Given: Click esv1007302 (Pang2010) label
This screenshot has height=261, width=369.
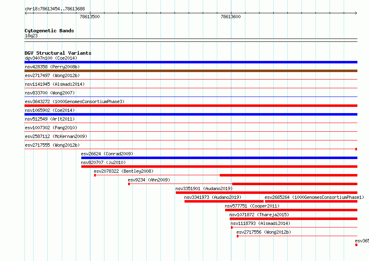Looking at the screenshot, I should coord(51,128).
